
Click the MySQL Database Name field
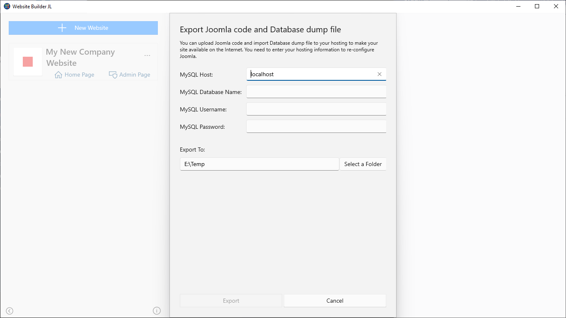point(316,92)
